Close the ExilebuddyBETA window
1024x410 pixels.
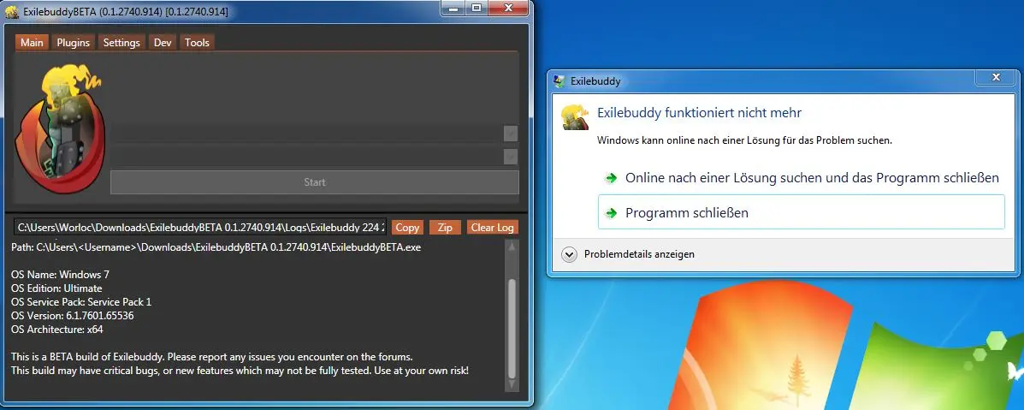coord(509,8)
